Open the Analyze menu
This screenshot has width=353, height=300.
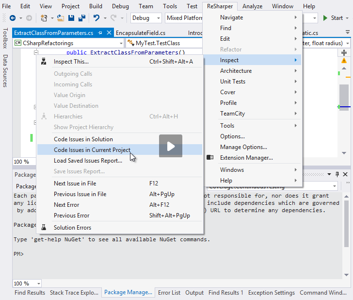[252, 6]
